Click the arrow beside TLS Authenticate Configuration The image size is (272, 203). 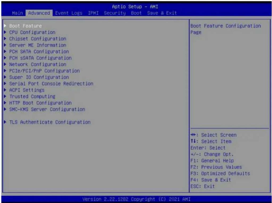5,122
